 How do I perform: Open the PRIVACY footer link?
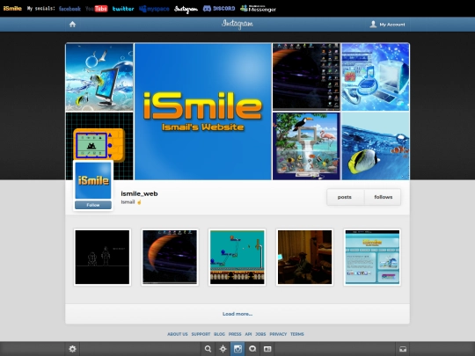click(x=278, y=334)
